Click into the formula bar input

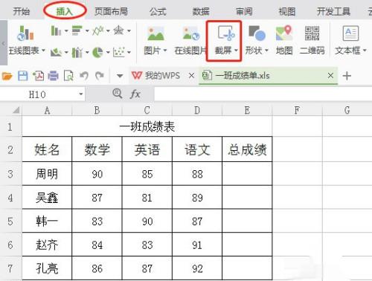[x=263, y=94]
